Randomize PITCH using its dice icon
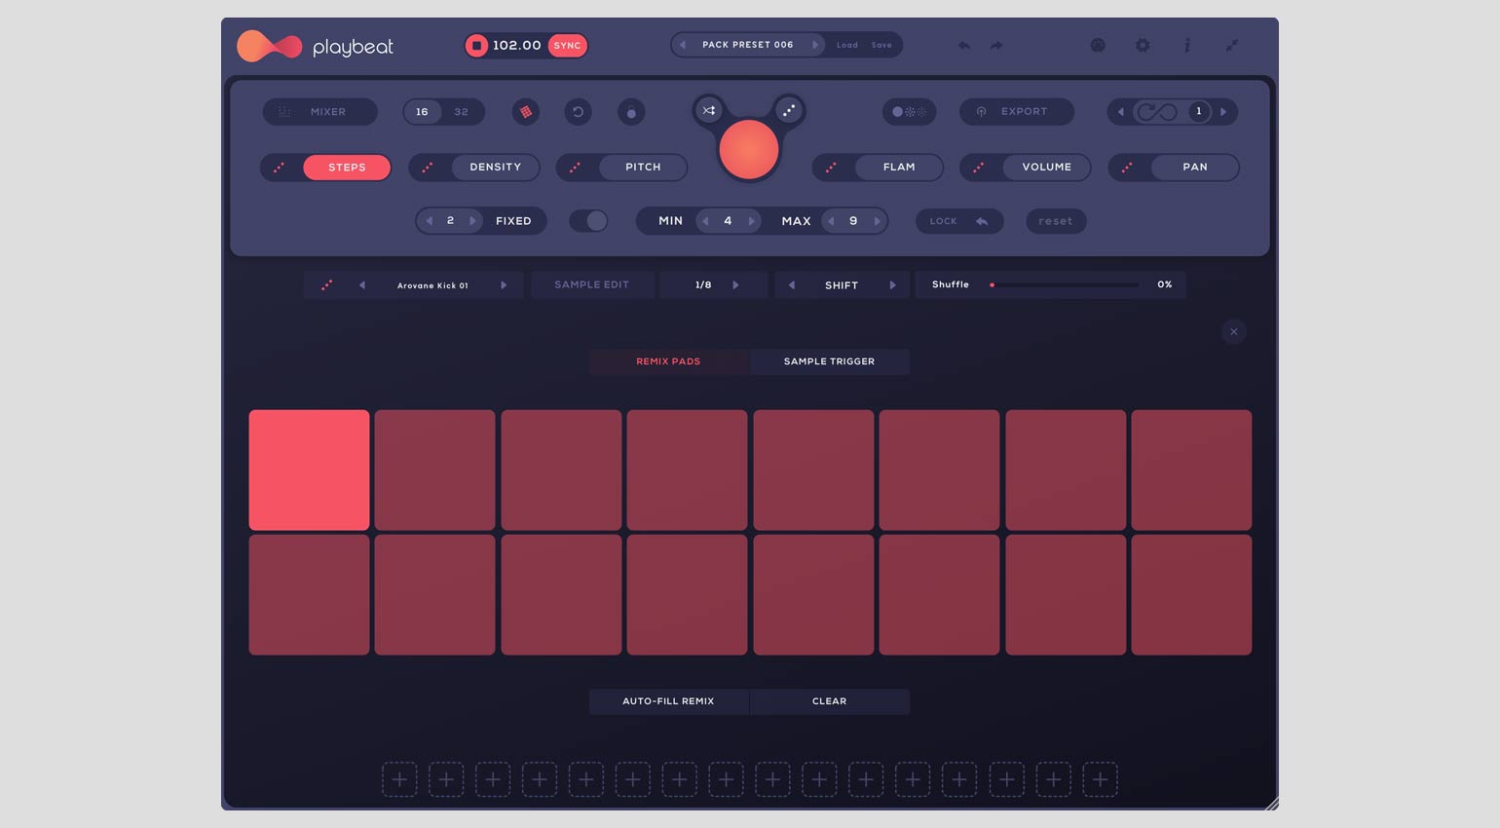Viewport: 1500px width, 828px height. pyautogui.click(x=576, y=168)
